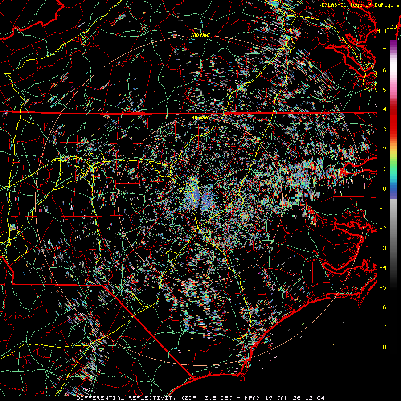
Task: Click the '-5' value on the dB scale
Action: click(383, 288)
